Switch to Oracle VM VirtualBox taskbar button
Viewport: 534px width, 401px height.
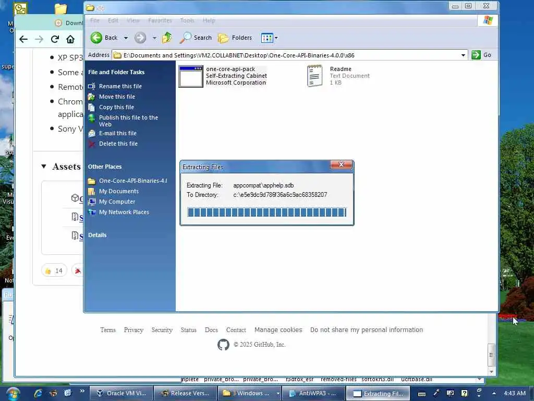[x=121, y=394]
